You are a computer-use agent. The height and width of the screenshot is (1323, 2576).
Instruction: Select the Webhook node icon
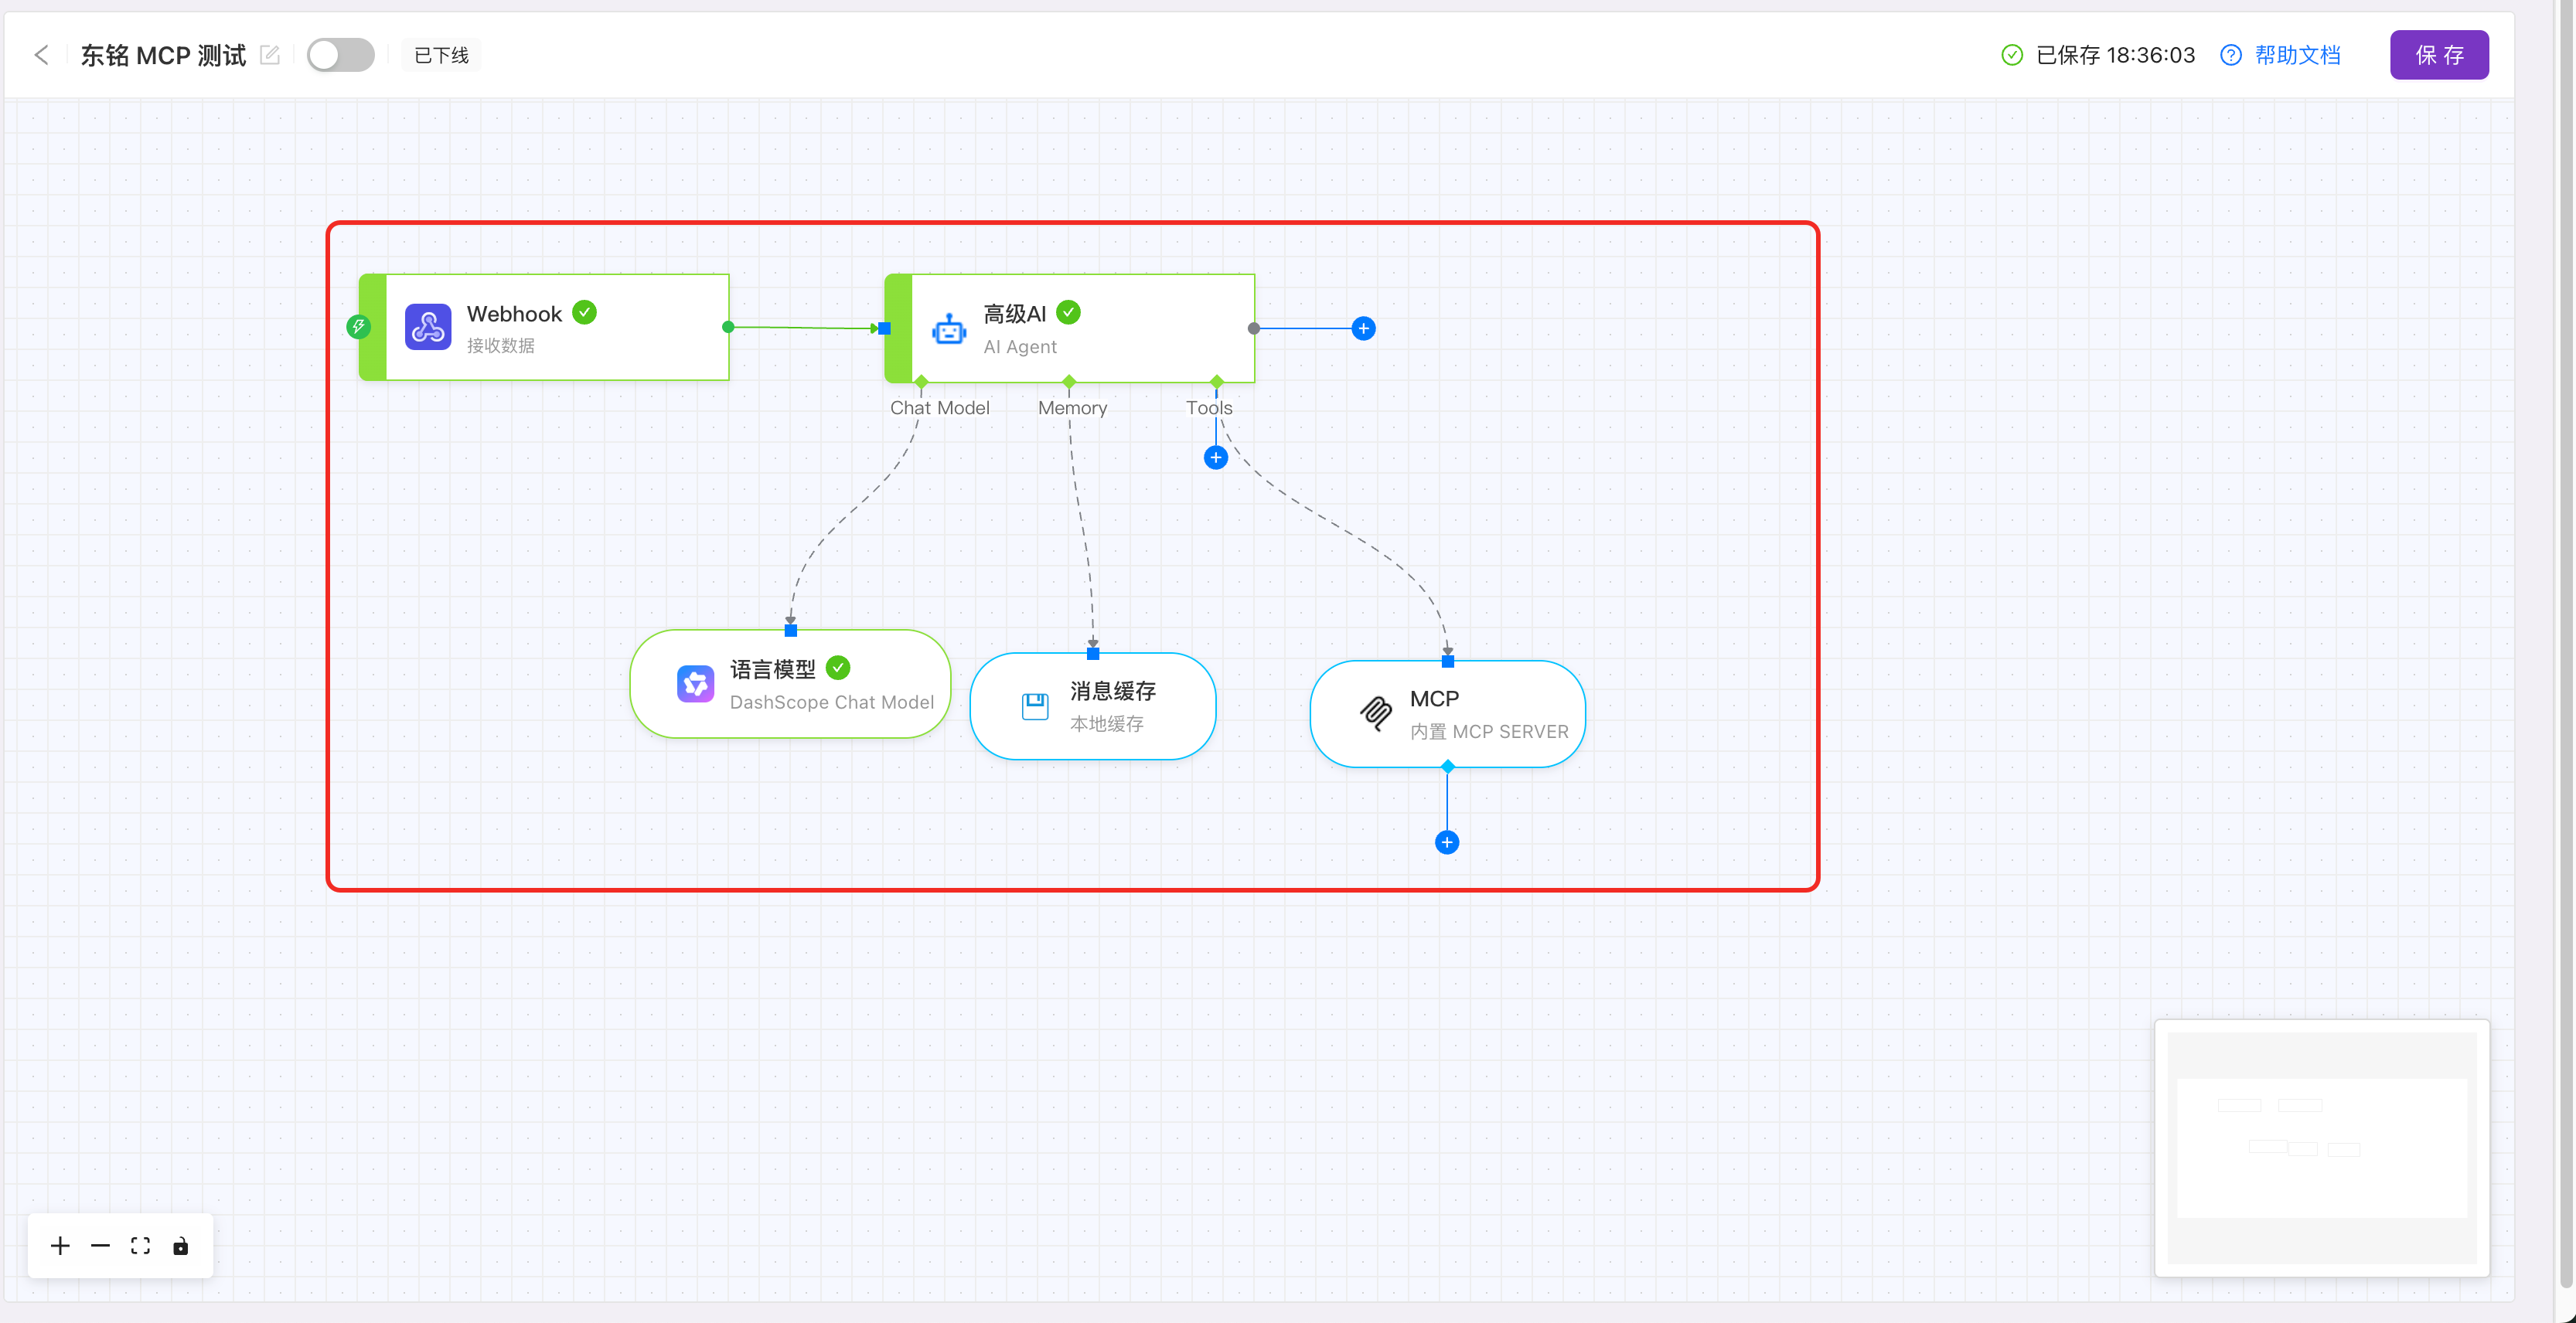point(428,328)
